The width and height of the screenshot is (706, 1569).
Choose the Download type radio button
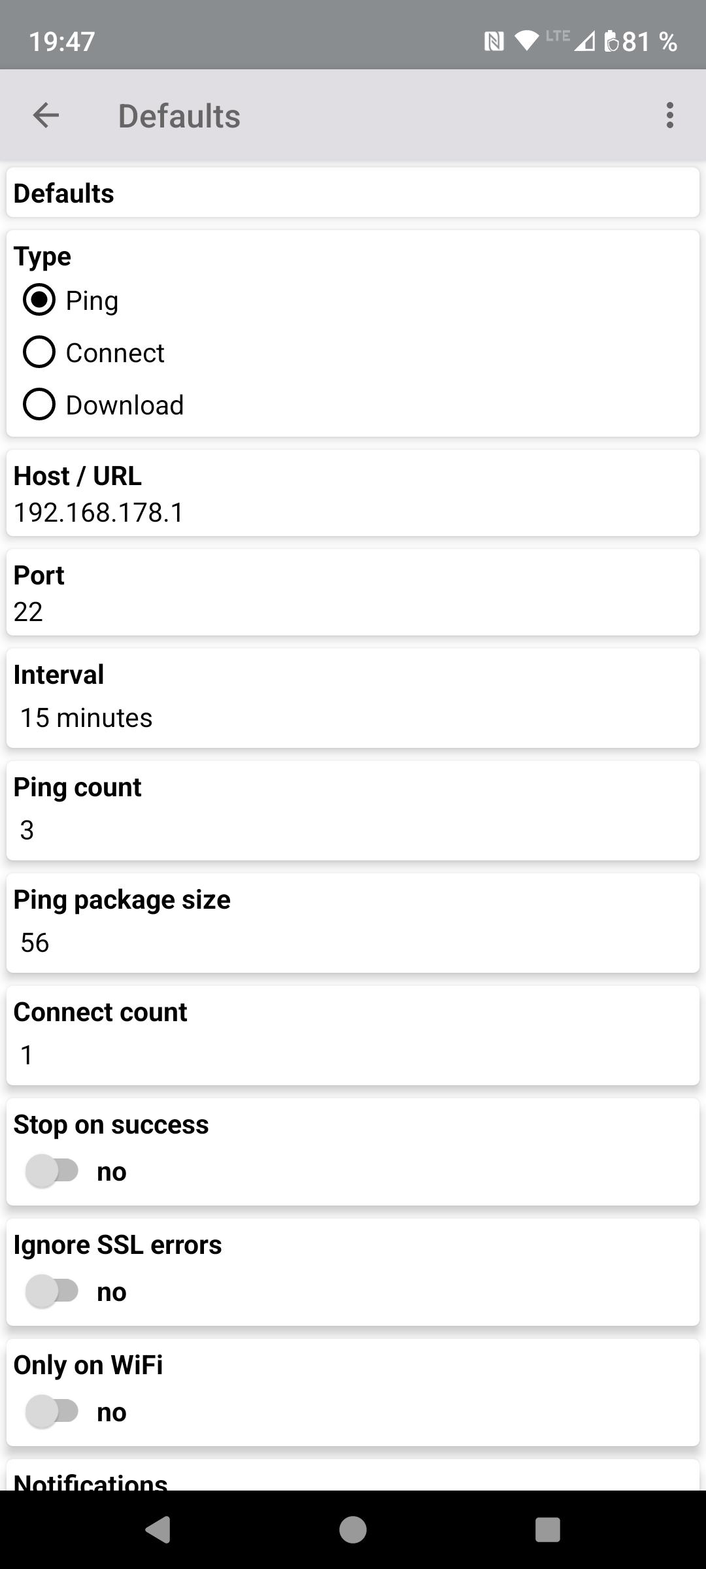[39, 405]
